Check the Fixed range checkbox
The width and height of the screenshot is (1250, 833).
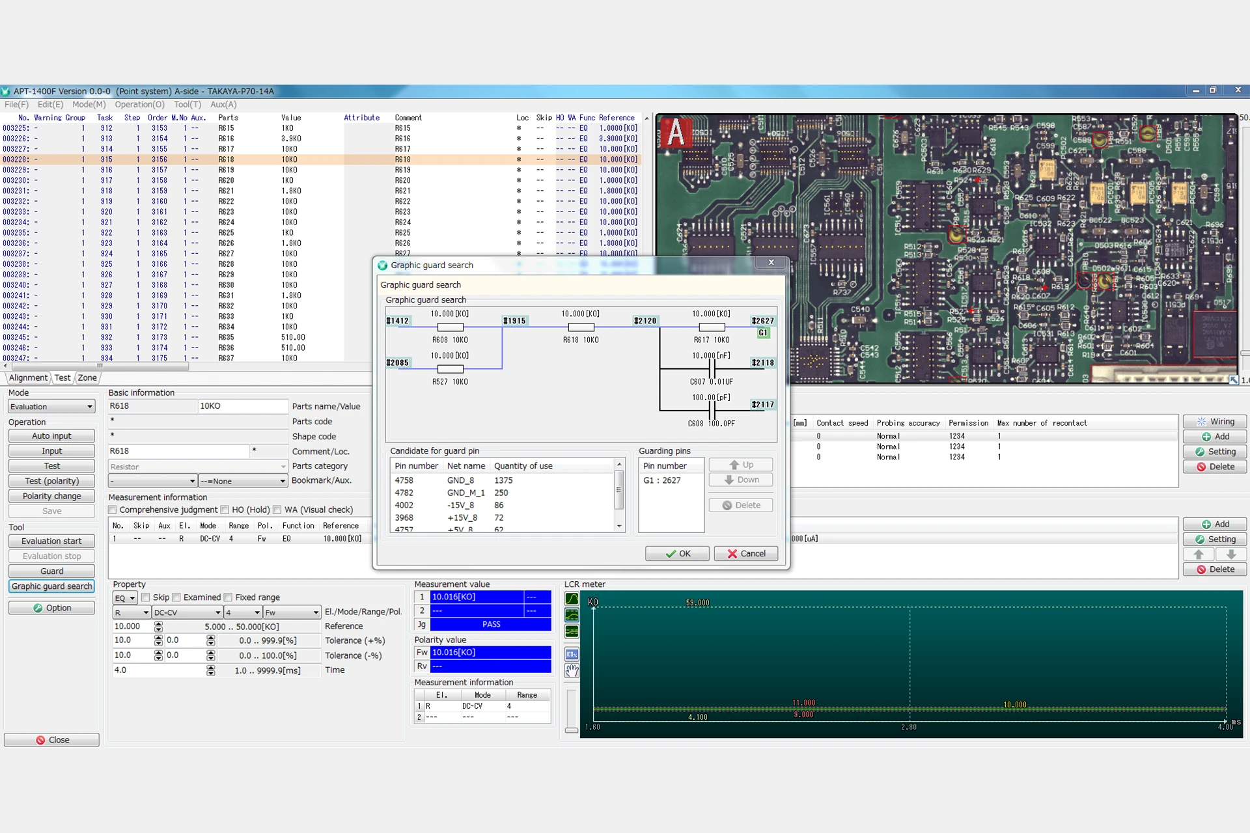[229, 597]
